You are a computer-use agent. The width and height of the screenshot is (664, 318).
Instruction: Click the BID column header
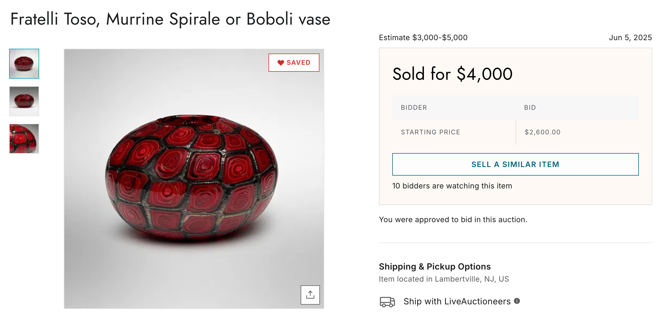tap(530, 108)
